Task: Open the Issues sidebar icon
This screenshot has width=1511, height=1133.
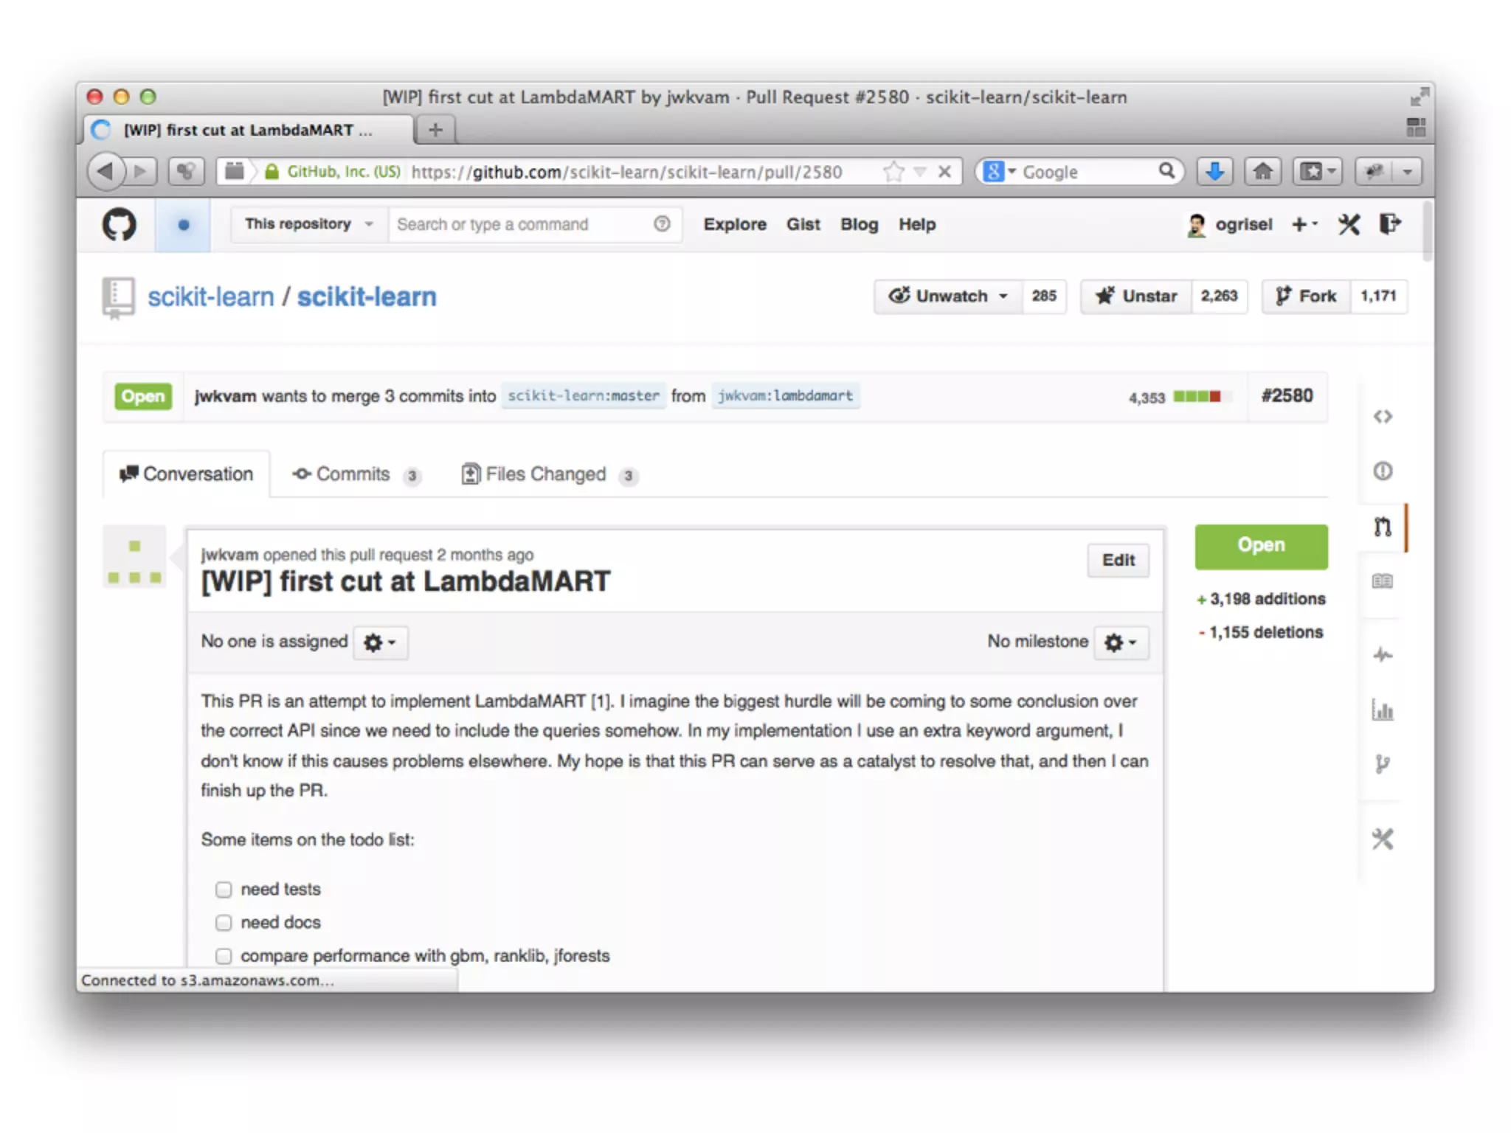Action: (1383, 471)
